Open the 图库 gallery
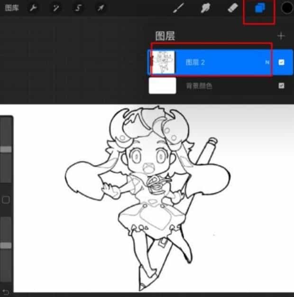The width and height of the screenshot is (294, 297). tap(11, 8)
